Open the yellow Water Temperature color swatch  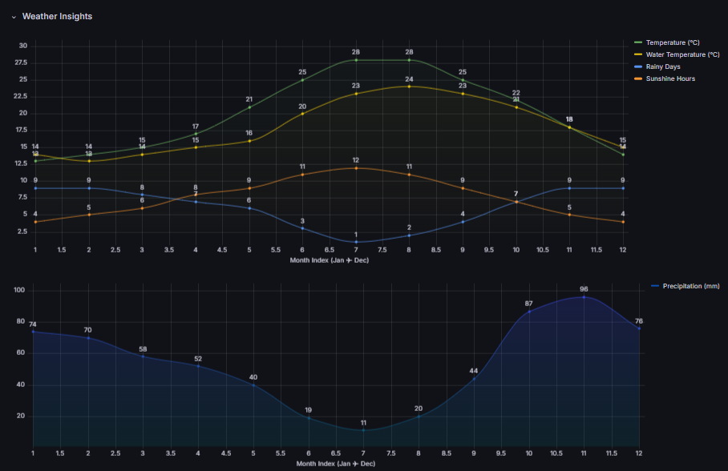point(638,54)
